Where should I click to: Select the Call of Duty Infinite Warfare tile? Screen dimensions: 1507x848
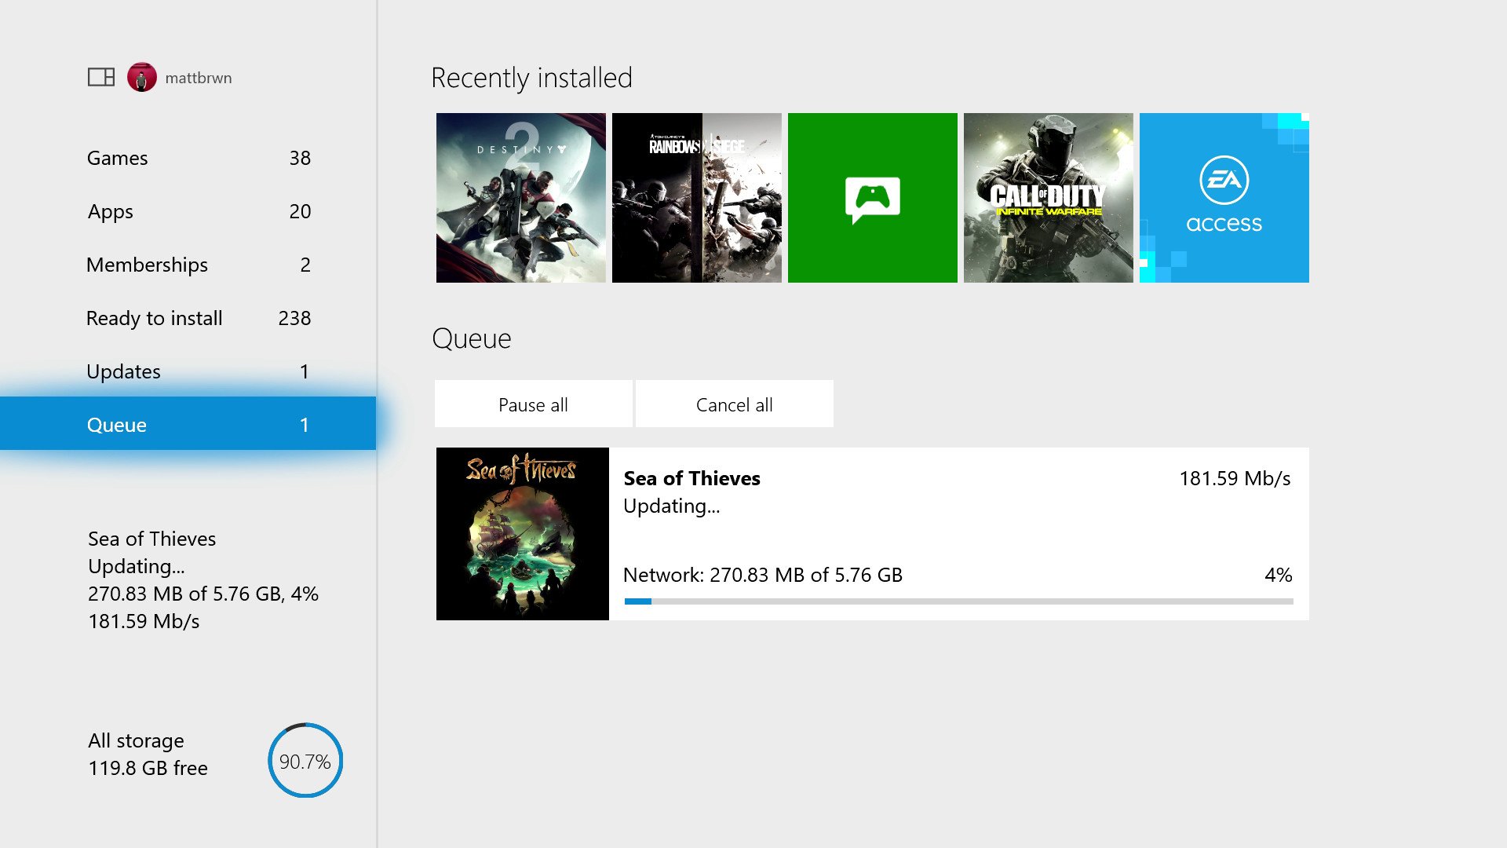tap(1048, 196)
